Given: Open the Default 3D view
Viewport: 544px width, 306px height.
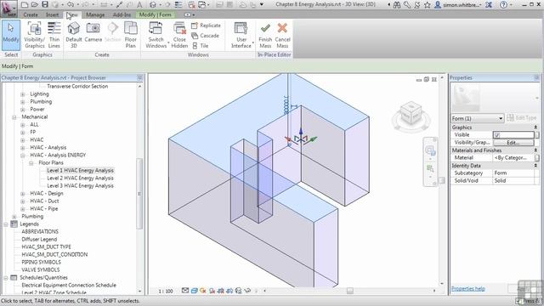Looking at the screenshot, I should click(74, 35).
